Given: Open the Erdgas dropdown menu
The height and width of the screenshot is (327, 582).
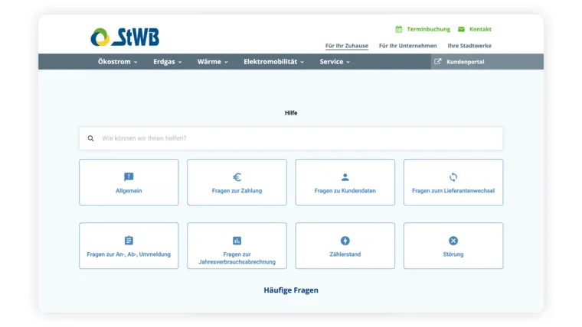Looking at the screenshot, I should tap(167, 62).
